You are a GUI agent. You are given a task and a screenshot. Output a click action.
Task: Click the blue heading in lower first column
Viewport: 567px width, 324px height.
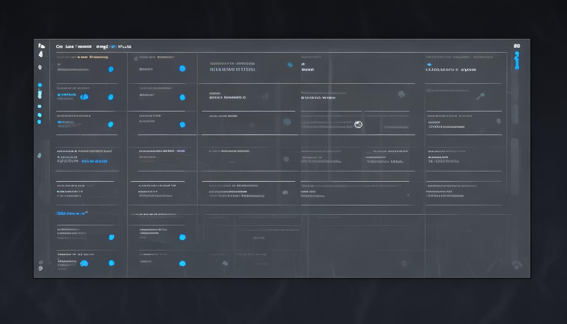coord(72,213)
